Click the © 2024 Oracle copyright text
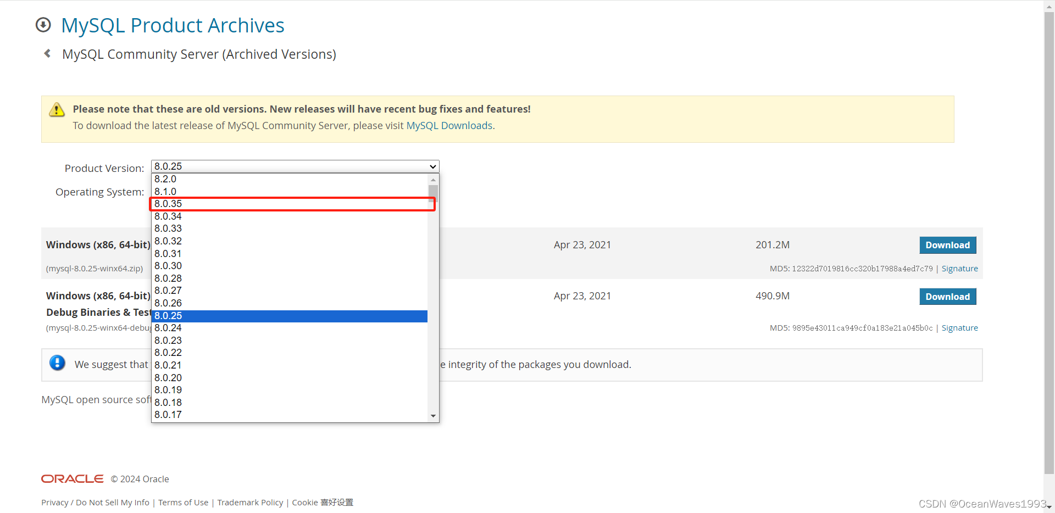The image size is (1055, 513). (x=140, y=479)
